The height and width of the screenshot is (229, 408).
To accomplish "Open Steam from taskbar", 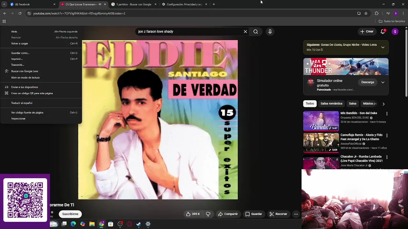I will coord(139,224).
